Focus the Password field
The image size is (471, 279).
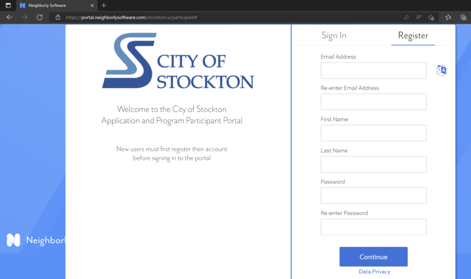tap(373, 195)
